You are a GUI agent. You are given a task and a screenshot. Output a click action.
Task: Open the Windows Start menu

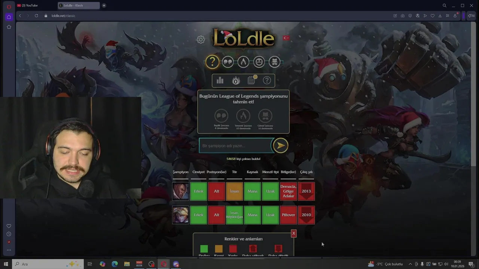point(6,264)
